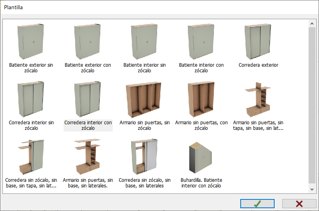Select the 'Batiente exterior sin zócalo' wardrobe thumbnail

tap(31, 42)
